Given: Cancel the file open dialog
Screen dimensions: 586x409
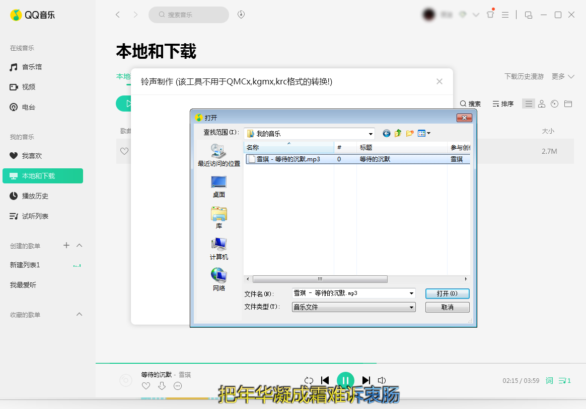Looking at the screenshot, I should click(x=447, y=307).
